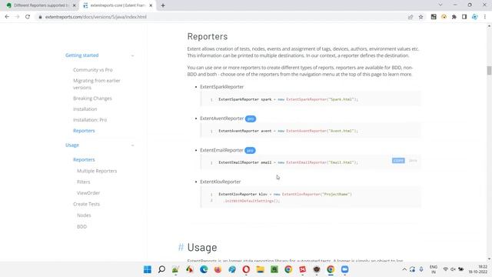Close the extentreports-core tab
The width and height of the screenshot is (492, 277).
pyautogui.click(x=151, y=5)
